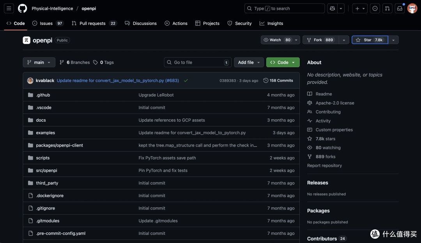The height and width of the screenshot is (243, 421).
Task: Open the Discussions tab
Action: pyautogui.click(x=141, y=23)
